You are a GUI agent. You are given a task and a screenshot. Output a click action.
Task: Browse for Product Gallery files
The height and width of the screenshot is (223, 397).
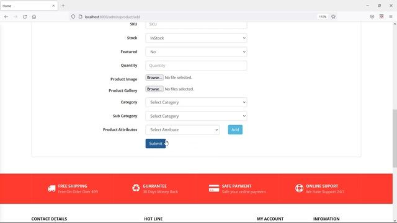click(x=154, y=89)
